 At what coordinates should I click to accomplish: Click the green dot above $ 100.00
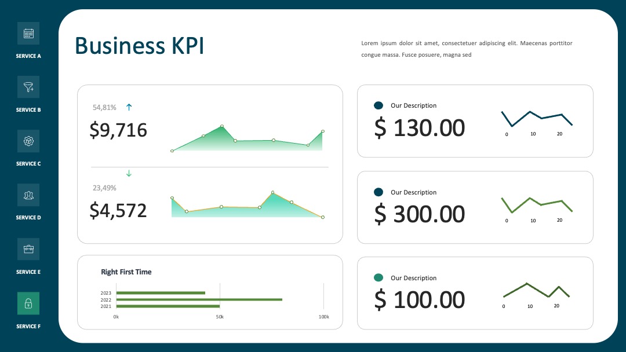pos(378,277)
